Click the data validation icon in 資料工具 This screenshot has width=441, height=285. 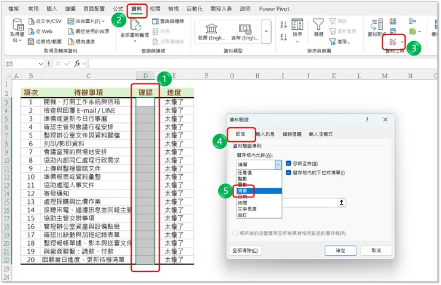(x=393, y=42)
